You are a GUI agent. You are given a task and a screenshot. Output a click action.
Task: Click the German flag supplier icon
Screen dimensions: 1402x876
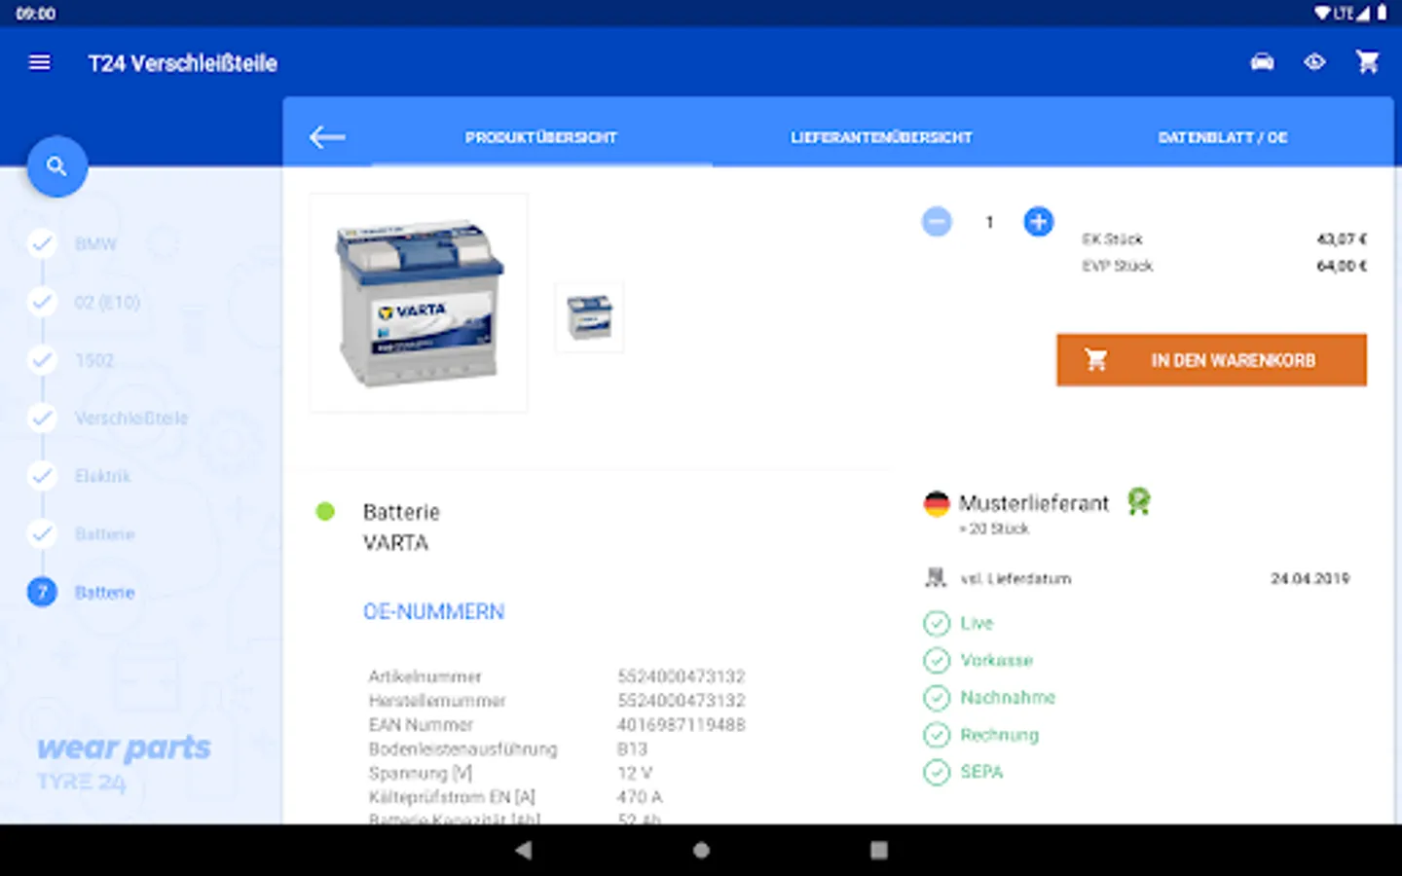coord(936,503)
